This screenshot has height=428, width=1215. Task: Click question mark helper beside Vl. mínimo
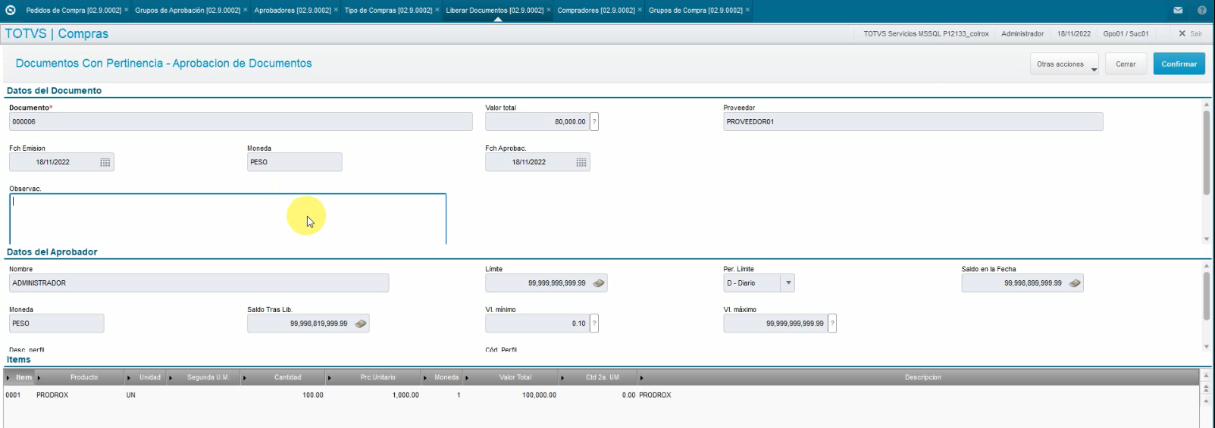tap(594, 323)
